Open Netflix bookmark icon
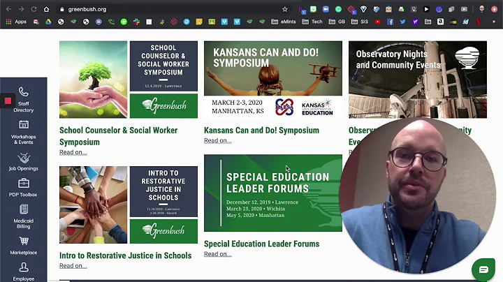 coord(479,22)
